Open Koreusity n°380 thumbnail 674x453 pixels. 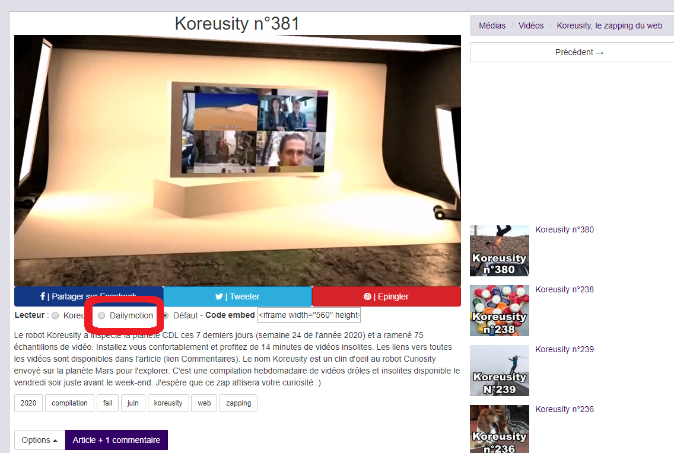499,251
